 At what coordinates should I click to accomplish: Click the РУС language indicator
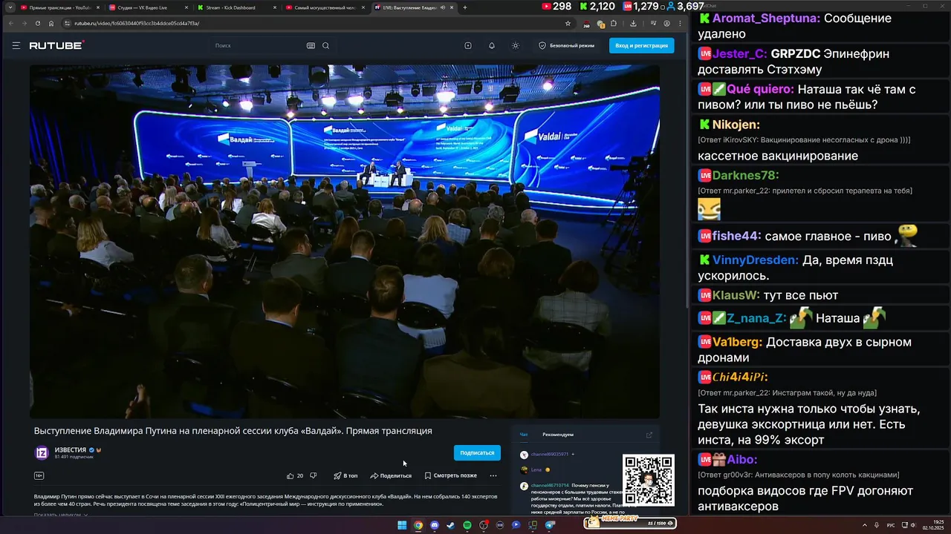(891, 525)
